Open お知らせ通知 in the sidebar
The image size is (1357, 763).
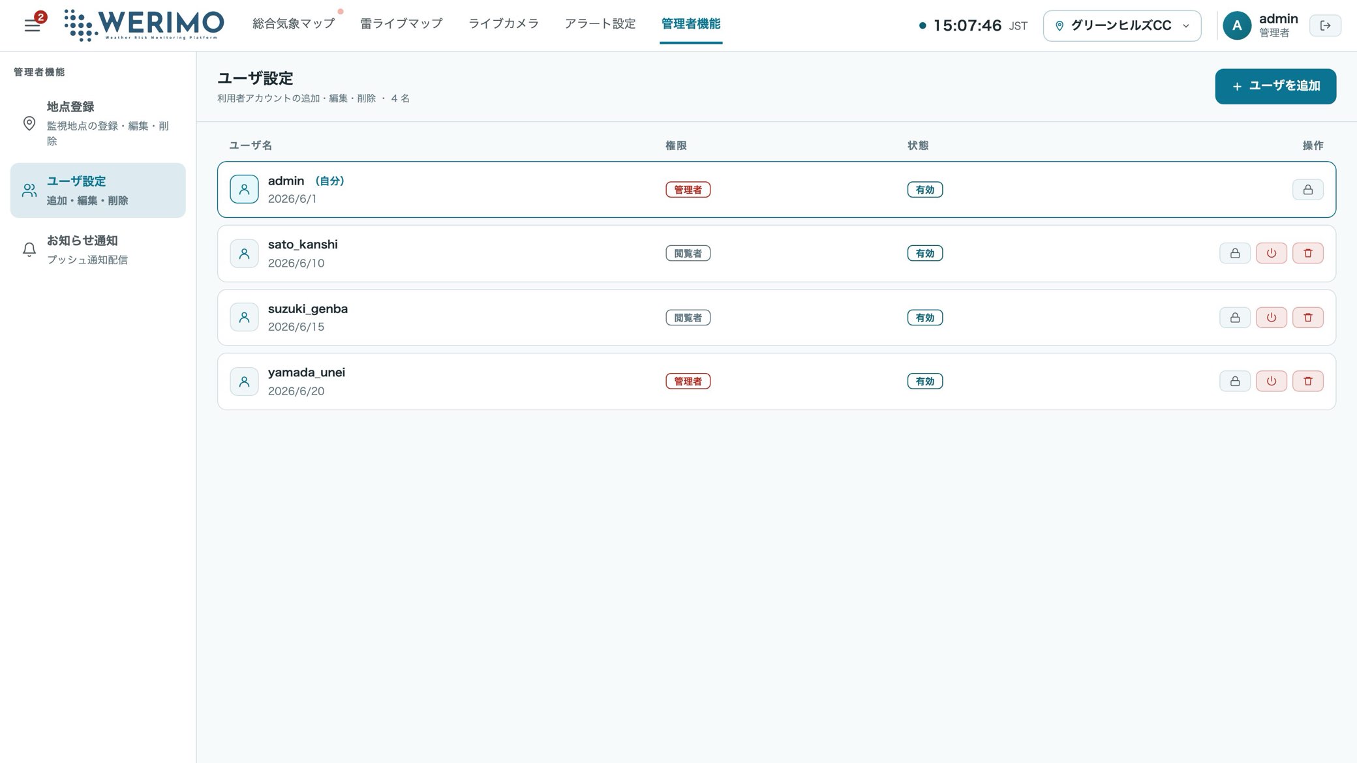[98, 250]
